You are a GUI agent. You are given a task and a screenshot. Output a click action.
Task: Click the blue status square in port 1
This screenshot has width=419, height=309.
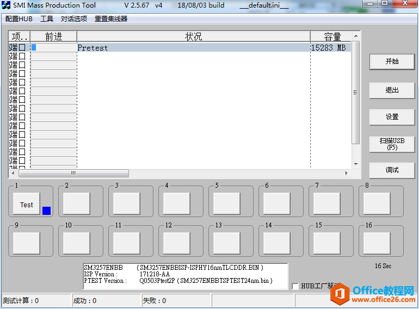[x=46, y=211]
